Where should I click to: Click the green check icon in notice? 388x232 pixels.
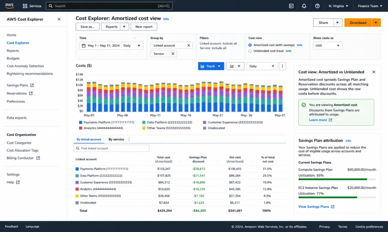tap(304, 105)
